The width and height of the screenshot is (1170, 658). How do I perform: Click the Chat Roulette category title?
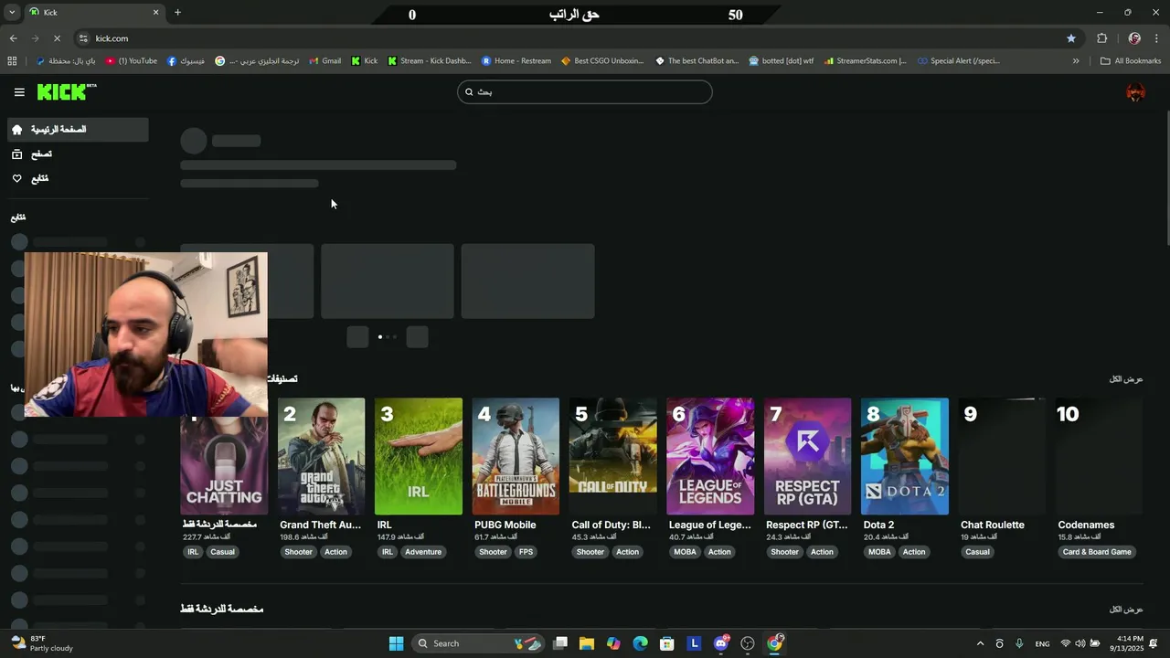993,525
